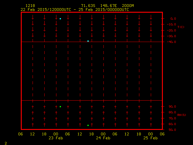Click the UTC date range title line

point(75,10)
